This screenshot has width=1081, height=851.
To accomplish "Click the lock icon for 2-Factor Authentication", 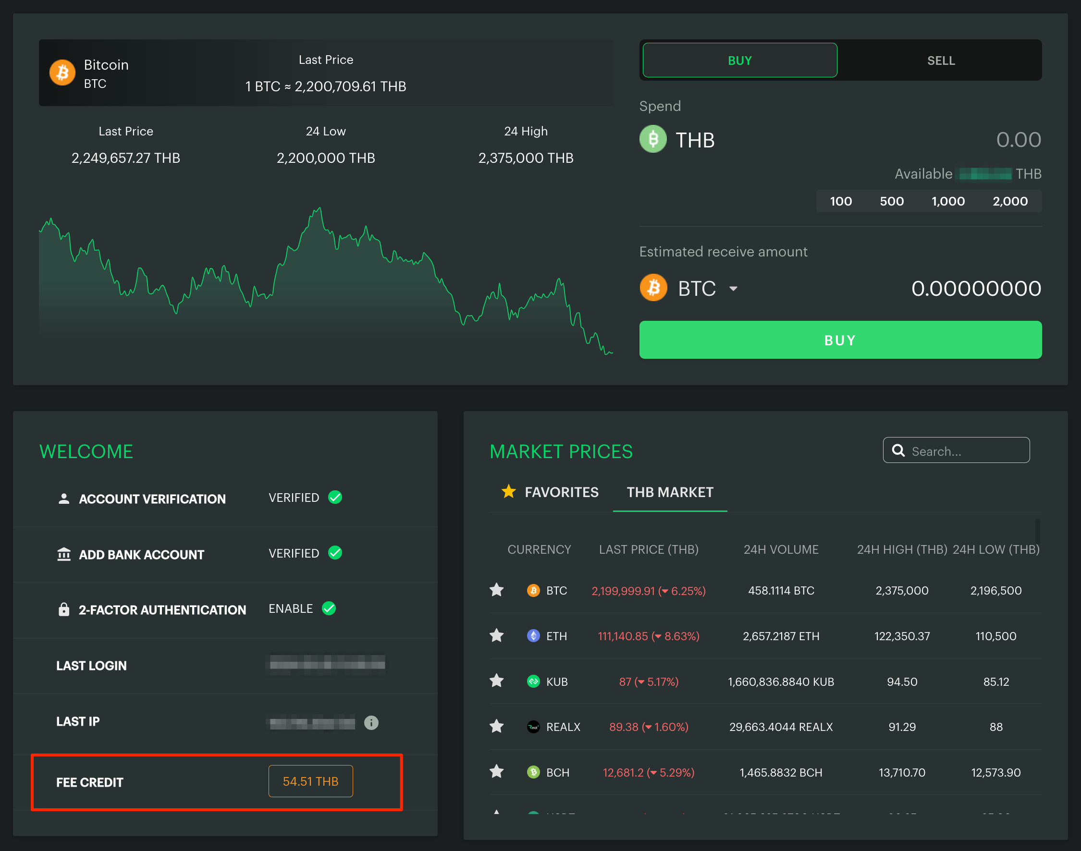I will point(64,609).
